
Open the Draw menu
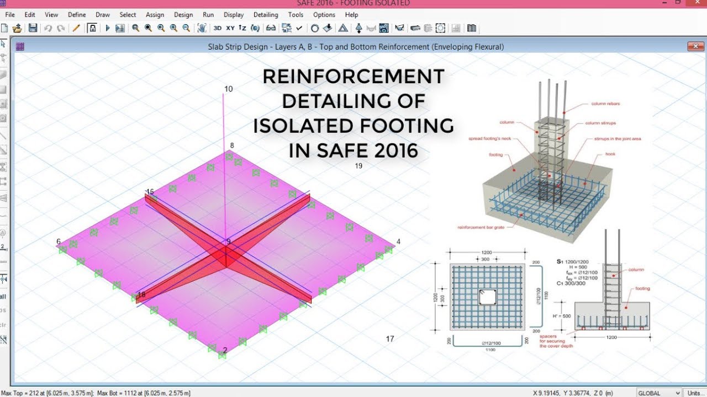click(103, 15)
